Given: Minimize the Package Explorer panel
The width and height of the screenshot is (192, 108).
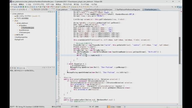Looking at the screenshot, I should 52,9.
